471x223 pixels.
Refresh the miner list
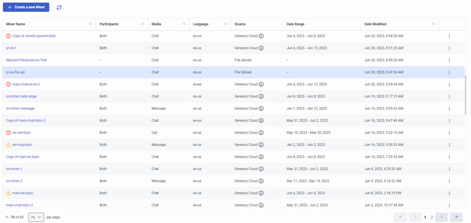(x=59, y=7)
